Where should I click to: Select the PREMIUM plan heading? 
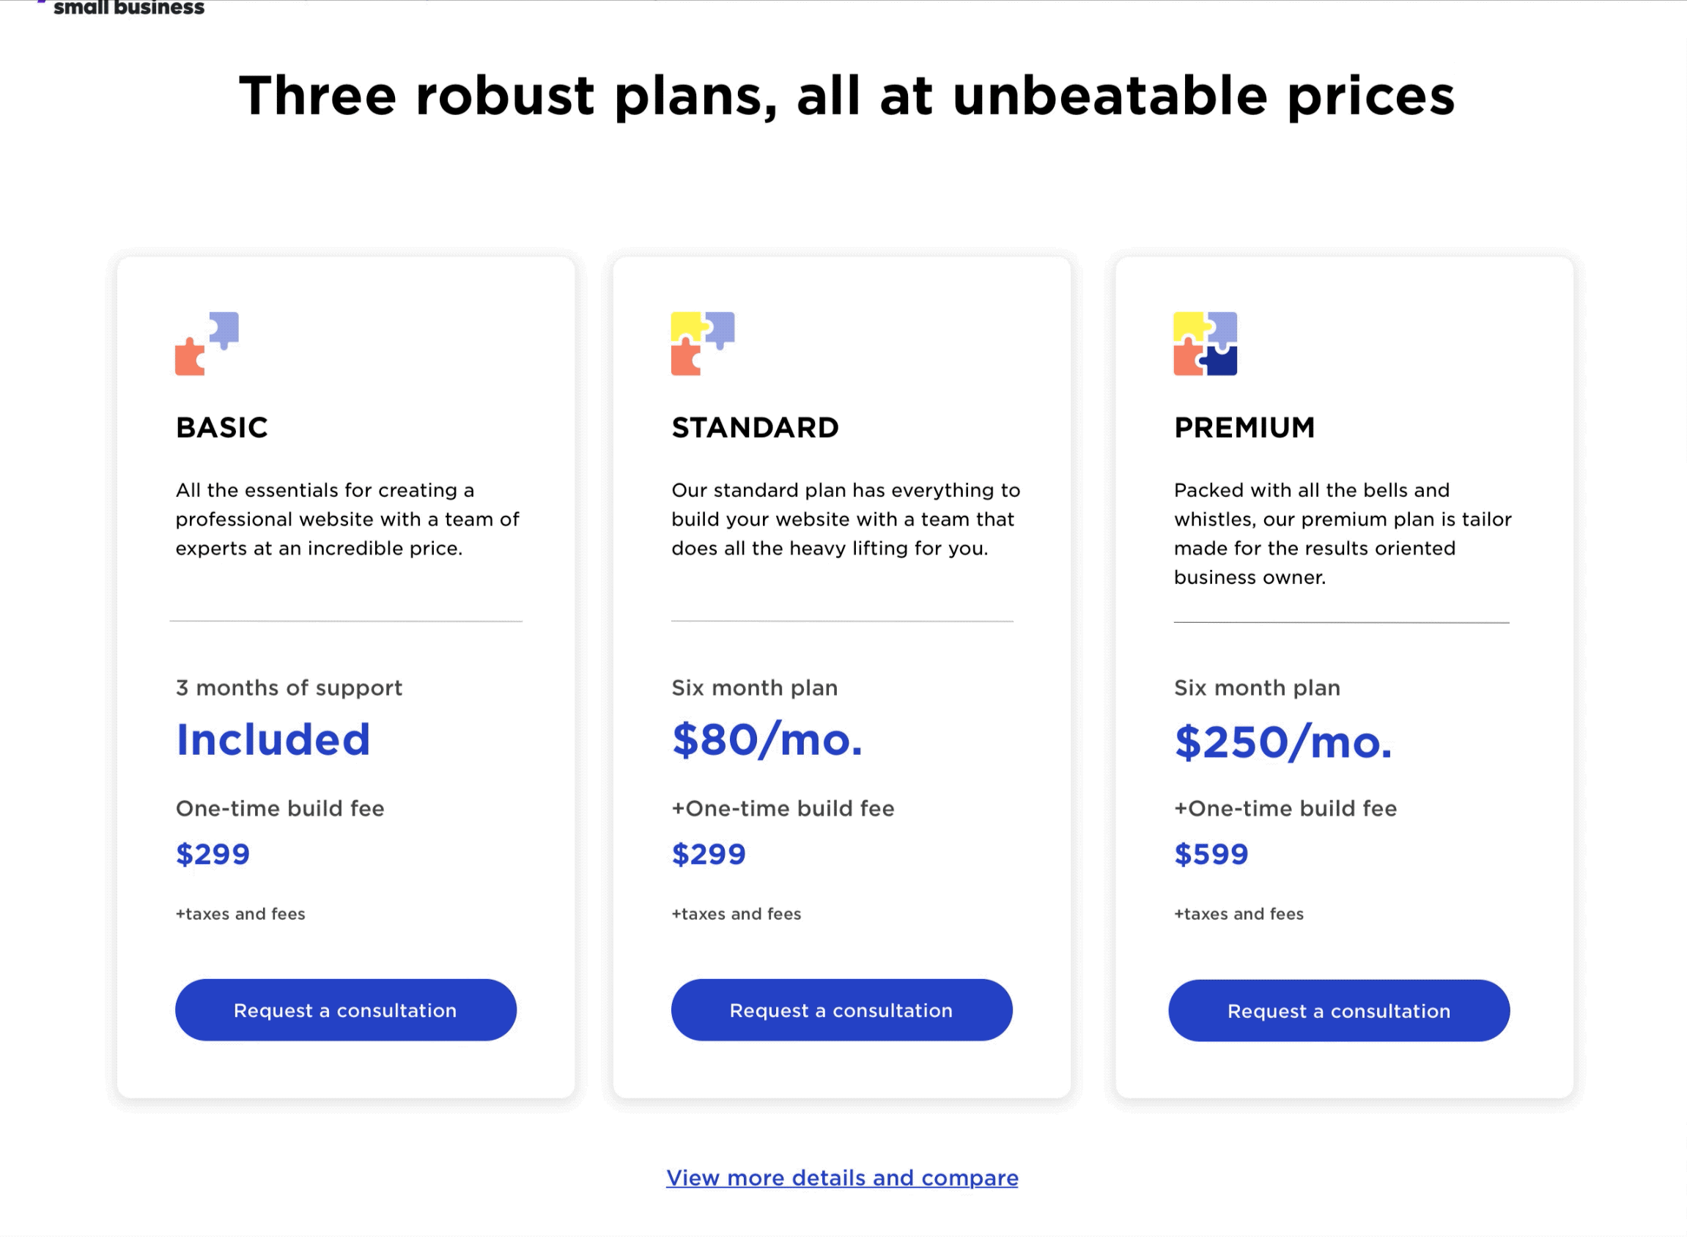[x=1245, y=427]
